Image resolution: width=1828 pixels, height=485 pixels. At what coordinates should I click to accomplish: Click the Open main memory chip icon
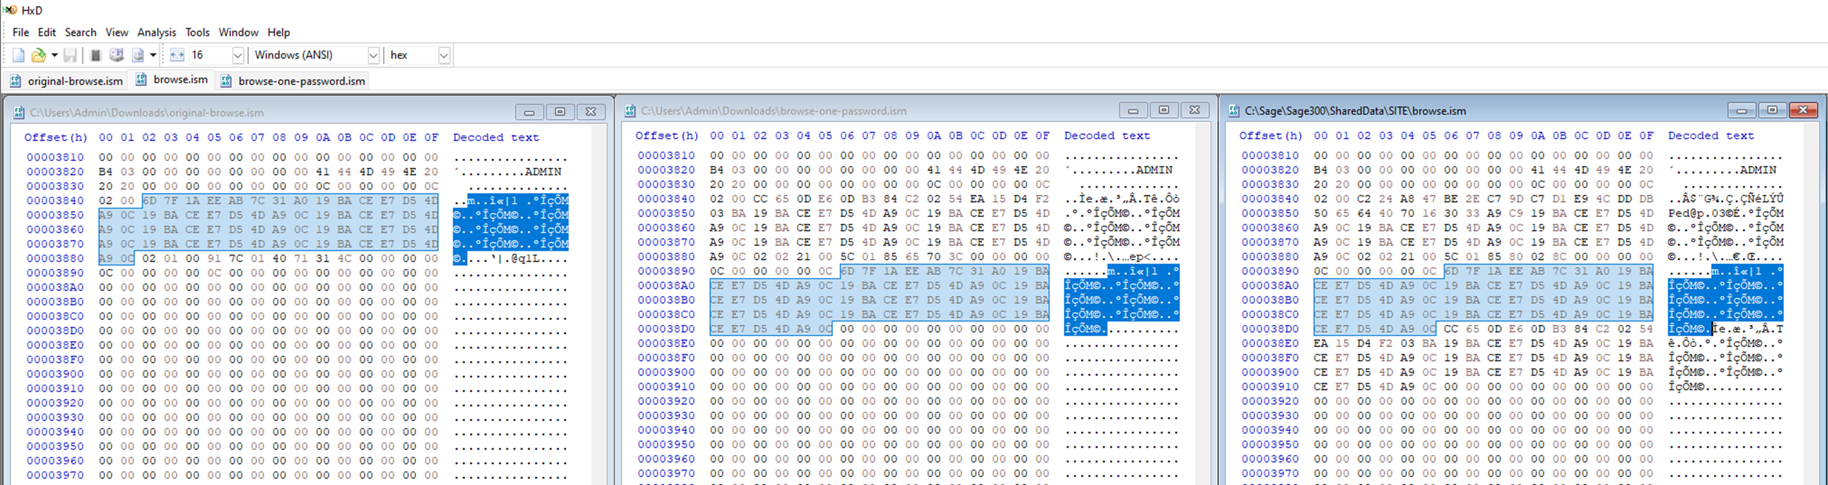coord(96,55)
